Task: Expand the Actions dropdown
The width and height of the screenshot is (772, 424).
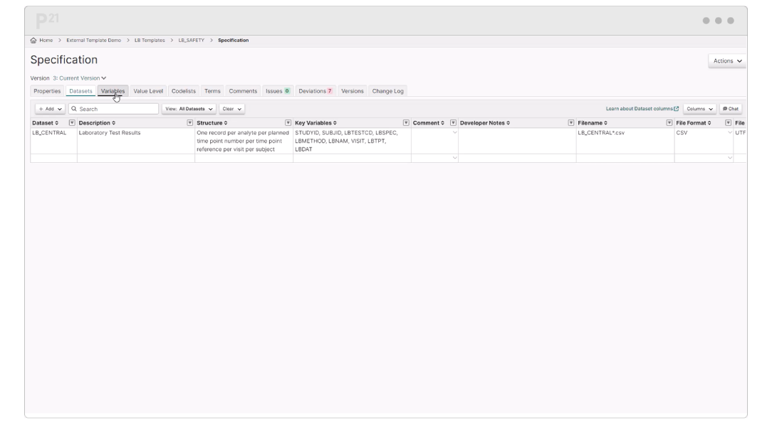Action: [x=727, y=61]
